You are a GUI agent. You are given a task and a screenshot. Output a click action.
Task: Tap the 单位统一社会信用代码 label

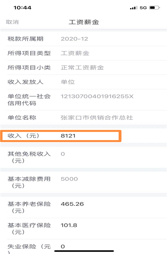[x=29, y=100]
